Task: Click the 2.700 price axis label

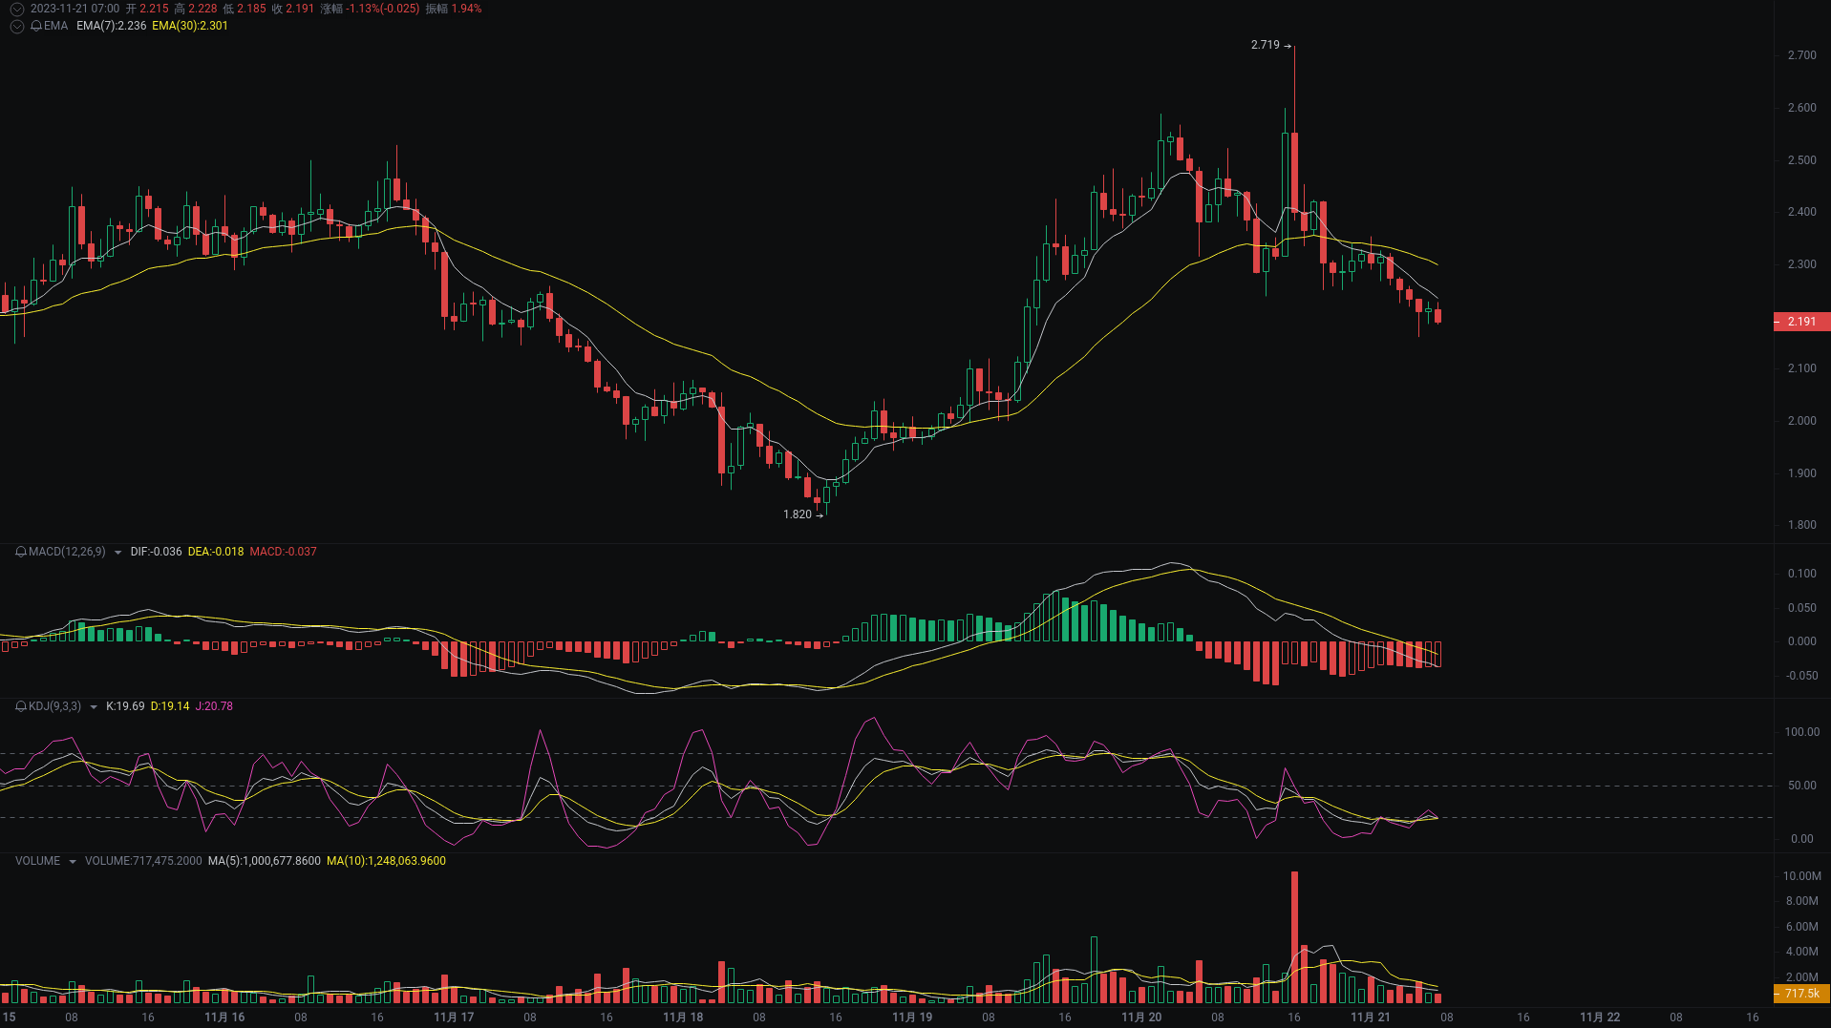Action: [1802, 55]
